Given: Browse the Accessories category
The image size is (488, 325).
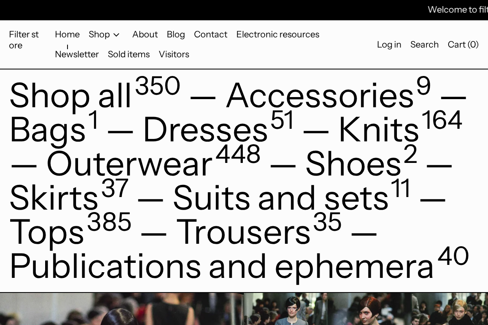Looking at the screenshot, I should pyautogui.click(x=319, y=96).
